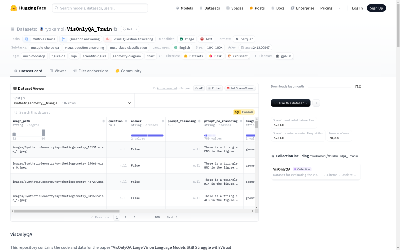This screenshot has height=250, width=400.
Task: Like this dataset
Action: [x=127, y=29]
